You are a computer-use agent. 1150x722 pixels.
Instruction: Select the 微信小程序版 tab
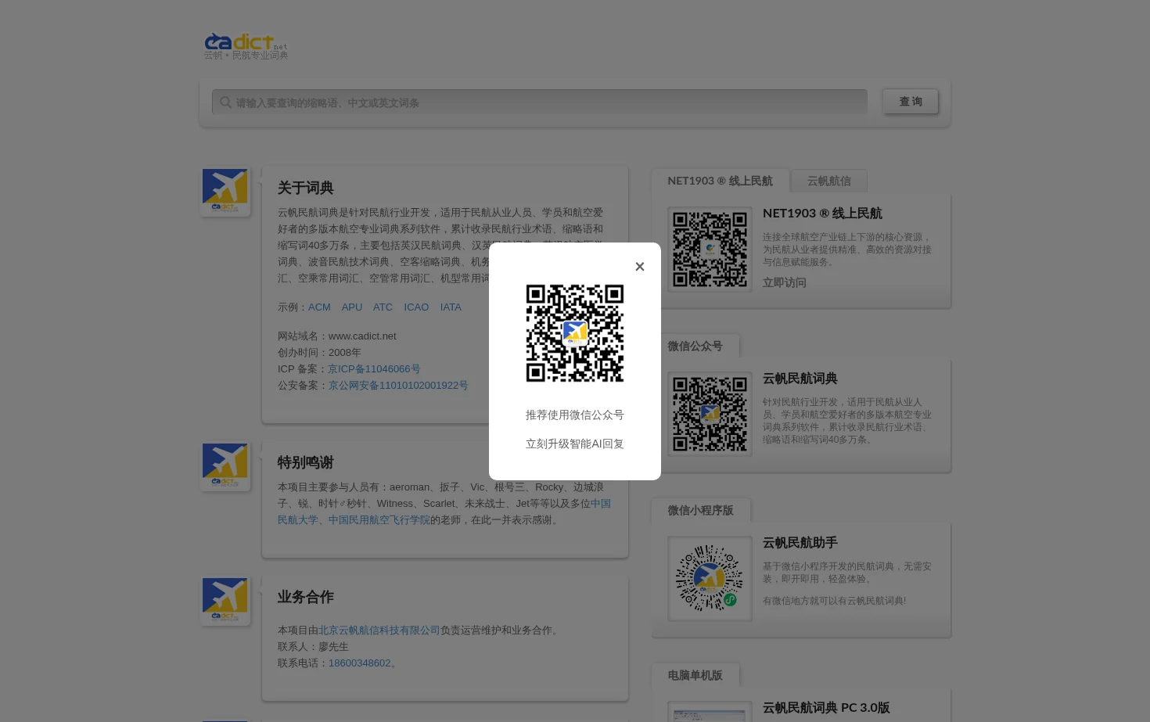pyautogui.click(x=700, y=510)
